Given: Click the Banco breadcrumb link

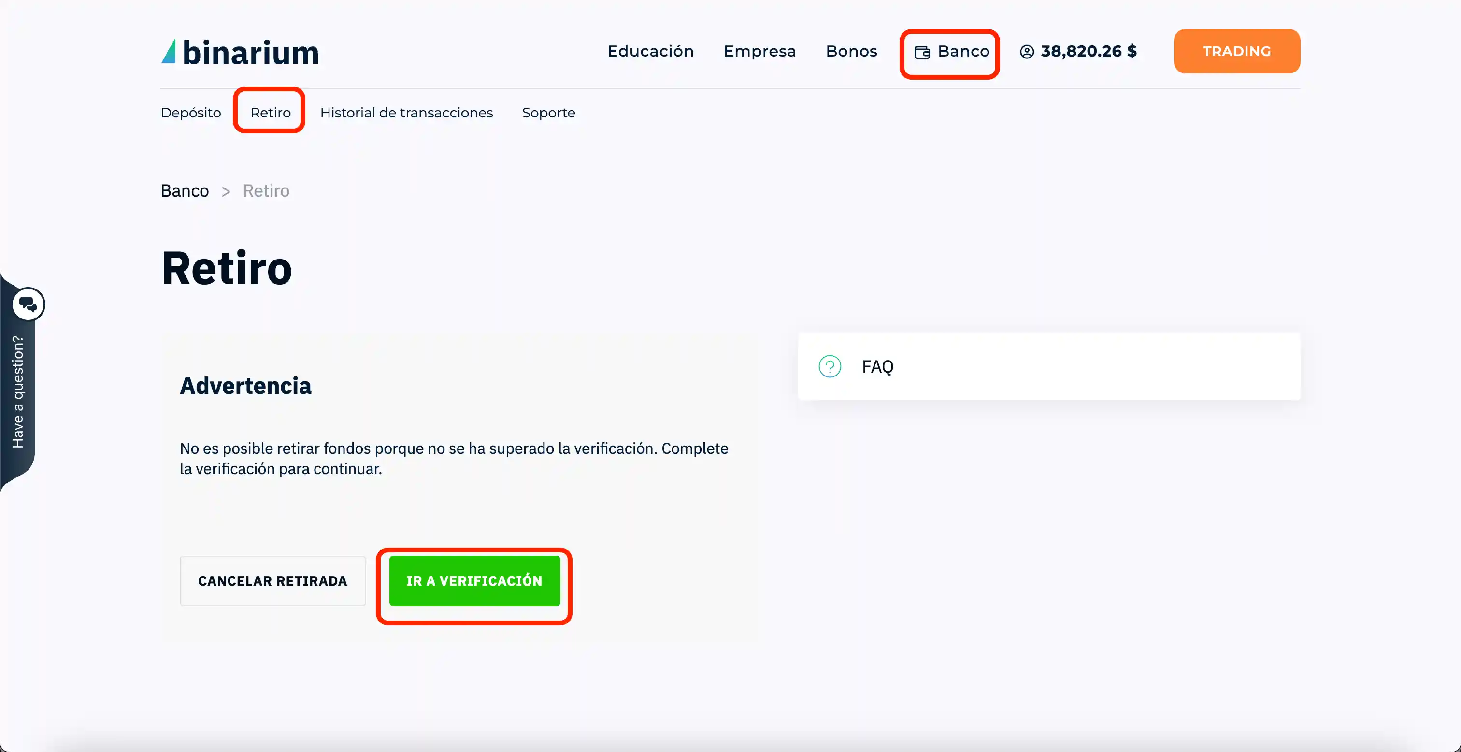Looking at the screenshot, I should [x=185, y=191].
